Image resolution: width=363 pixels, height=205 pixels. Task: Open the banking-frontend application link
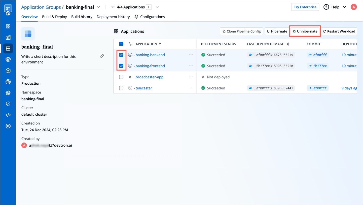click(x=150, y=66)
